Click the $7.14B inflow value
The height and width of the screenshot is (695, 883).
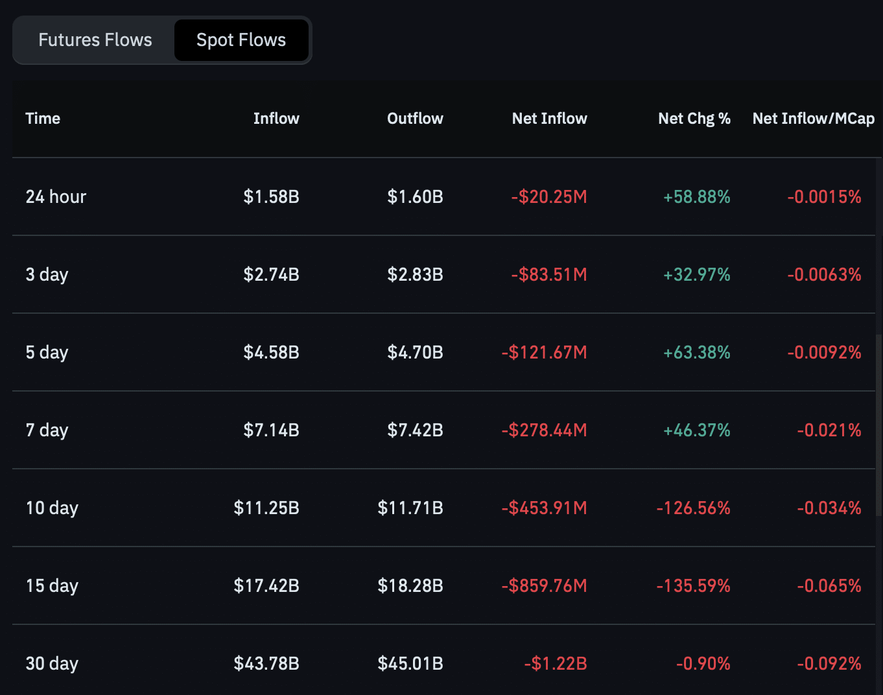[271, 430]
